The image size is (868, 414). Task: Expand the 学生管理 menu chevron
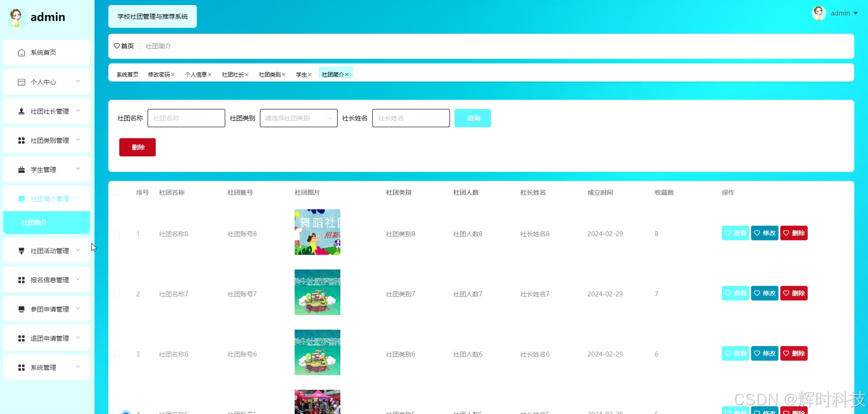(78, 169)
